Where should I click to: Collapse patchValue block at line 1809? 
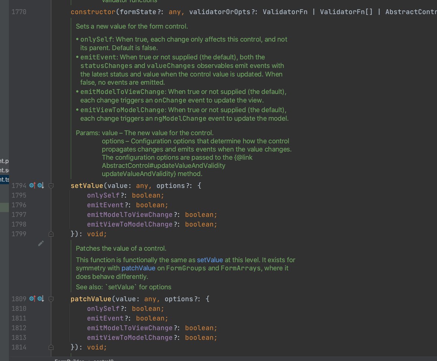click(x=51, y=299)
